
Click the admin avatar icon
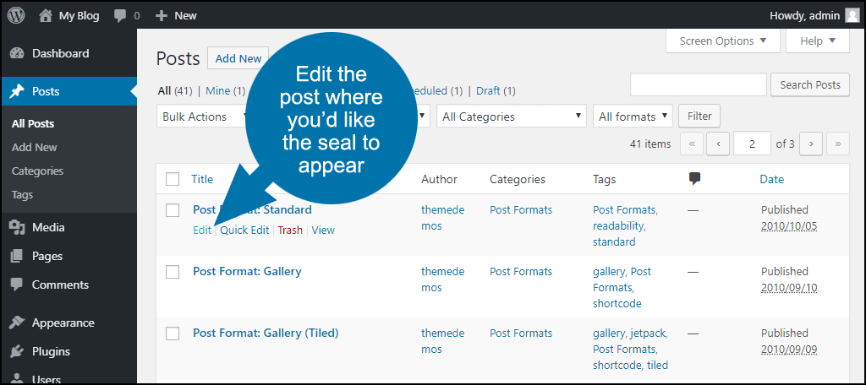[852, 16]
